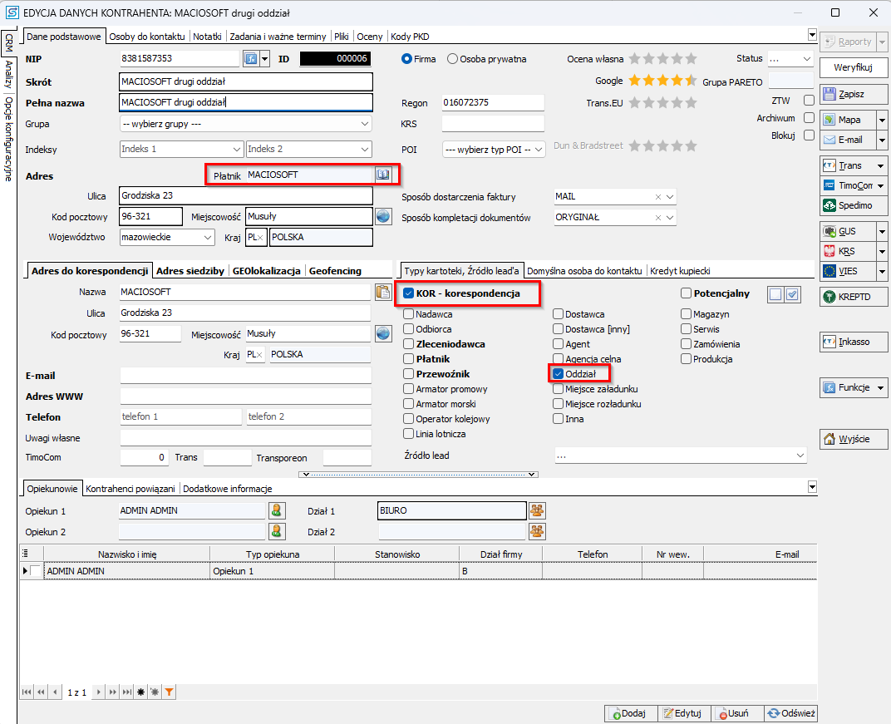Set the Ocena własna star rating
This screenshot has width=891, height=724.
click(x=662, y=59)
